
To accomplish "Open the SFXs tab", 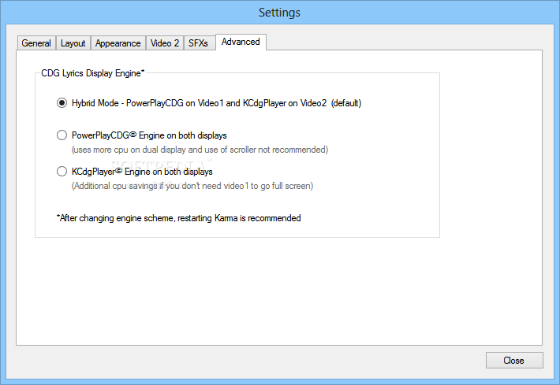I will 198,43.
